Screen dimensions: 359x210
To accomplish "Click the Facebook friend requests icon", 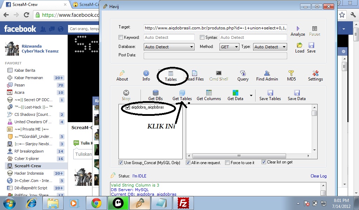I will pyautogui.click(x=43, y=29).
